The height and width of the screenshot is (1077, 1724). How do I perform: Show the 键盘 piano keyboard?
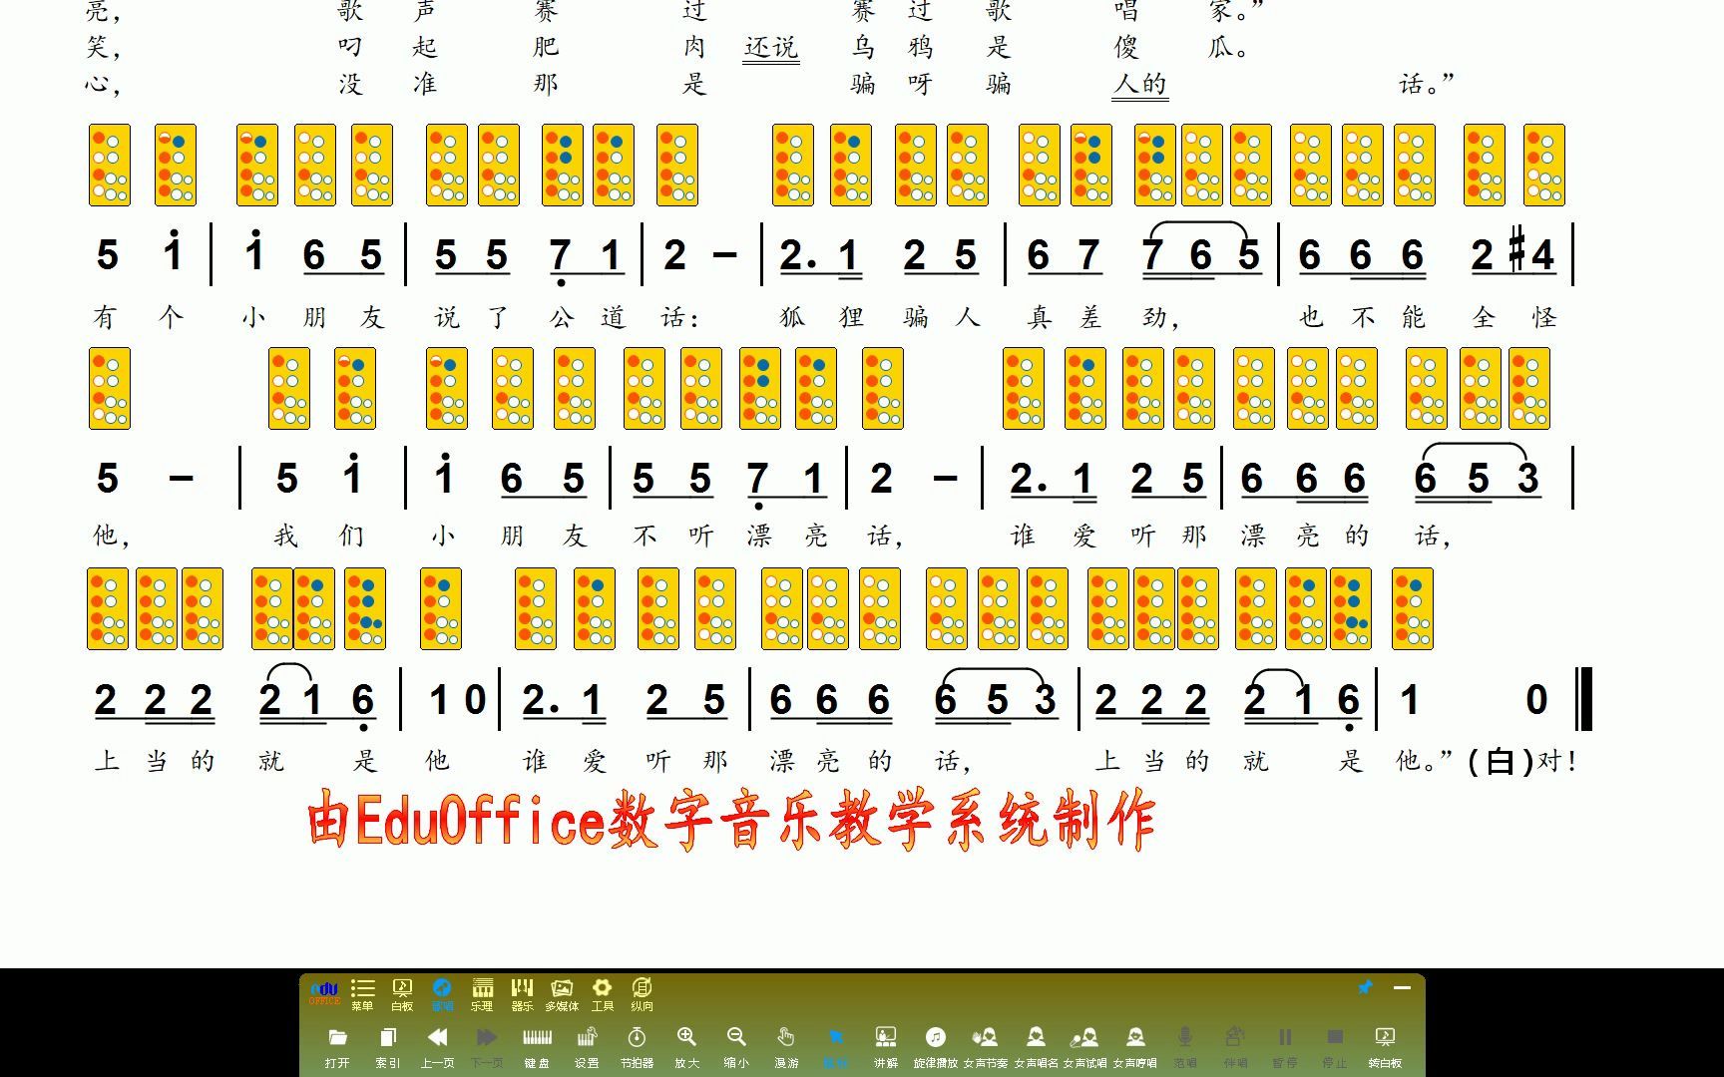click(537, 1047)
